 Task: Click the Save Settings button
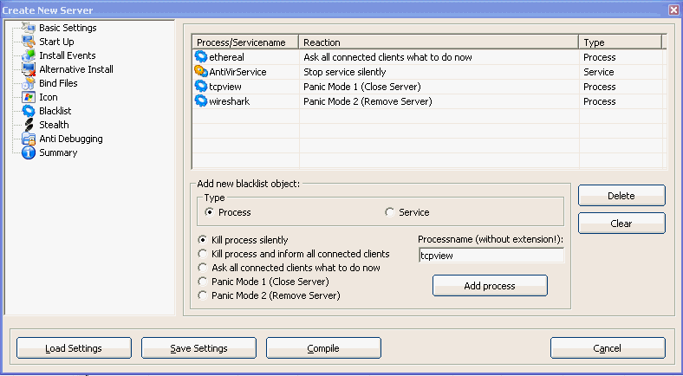[x=198, y=348]
